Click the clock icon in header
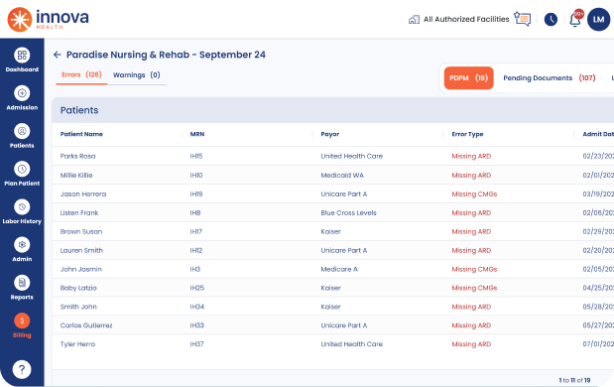 [551, 19]
